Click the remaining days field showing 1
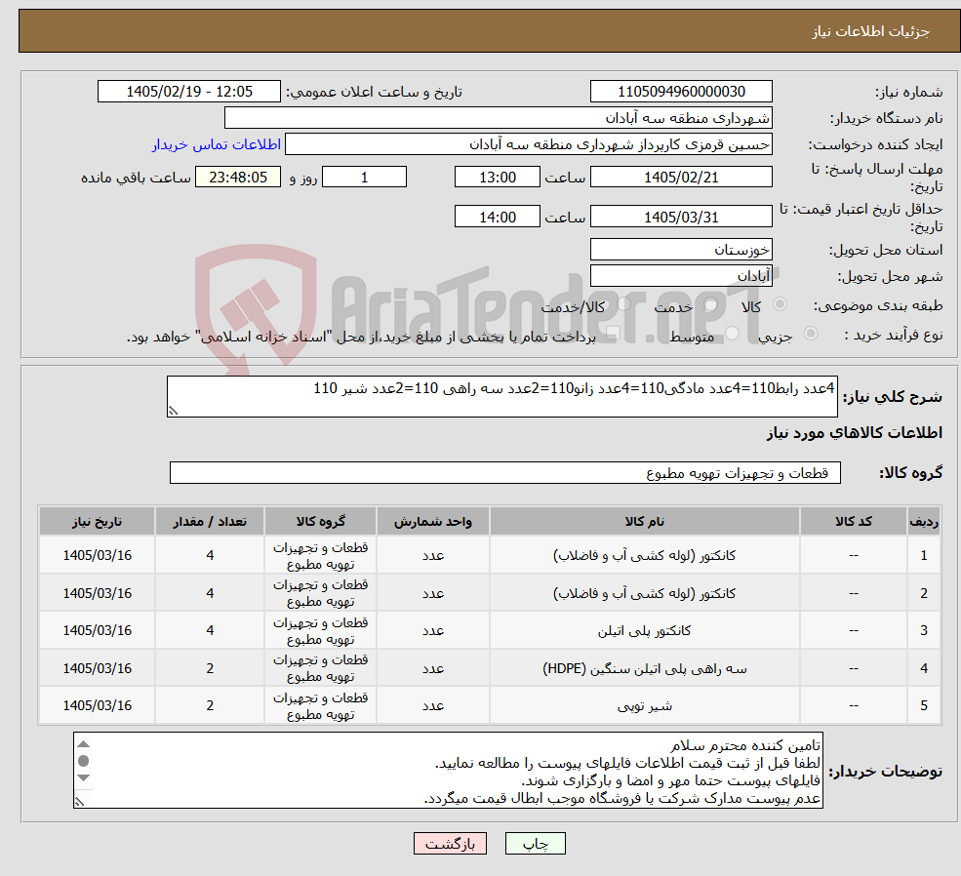961x876 pixels. pyautogui.click(x=364, y=177)
